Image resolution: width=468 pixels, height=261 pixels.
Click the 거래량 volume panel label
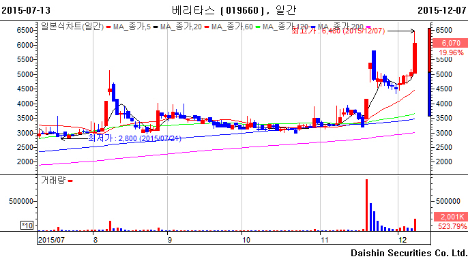pyautogui.click(x=53, y=180)
